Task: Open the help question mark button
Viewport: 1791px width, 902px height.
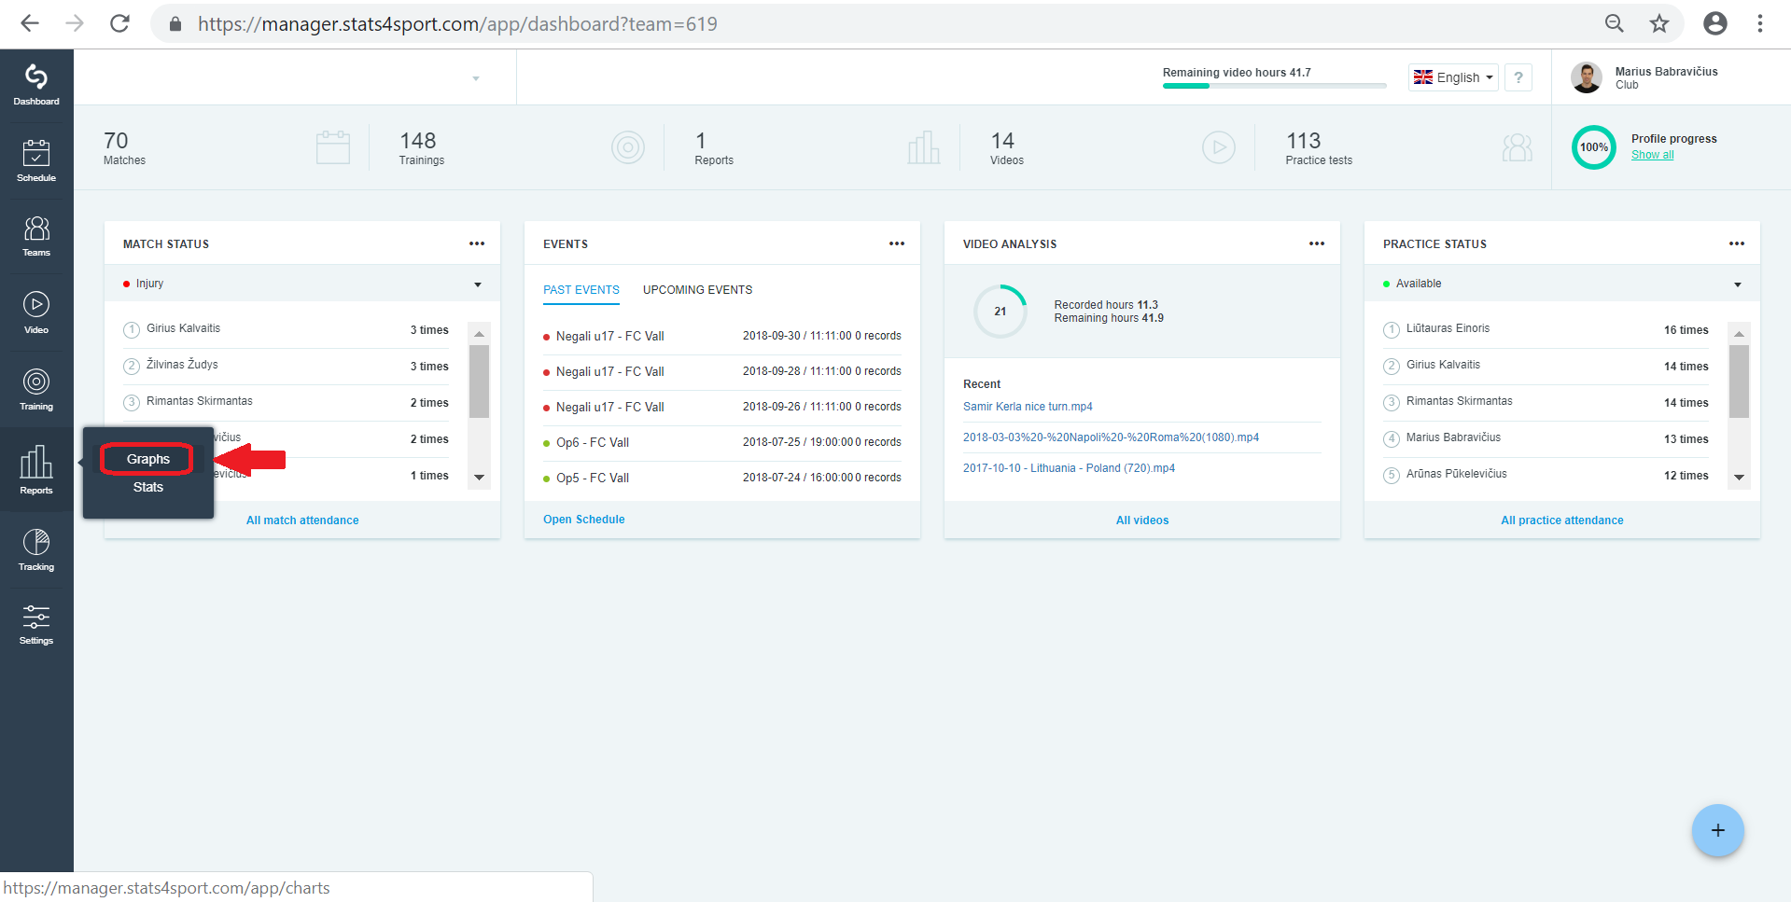Action: (x=1518, y=77)
